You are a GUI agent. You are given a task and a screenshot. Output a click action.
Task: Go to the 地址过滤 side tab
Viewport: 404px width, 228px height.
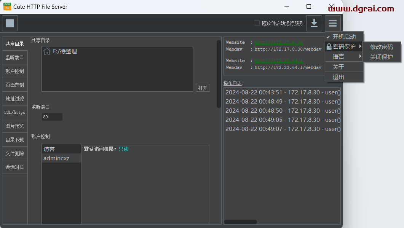(x=15, y=99)
